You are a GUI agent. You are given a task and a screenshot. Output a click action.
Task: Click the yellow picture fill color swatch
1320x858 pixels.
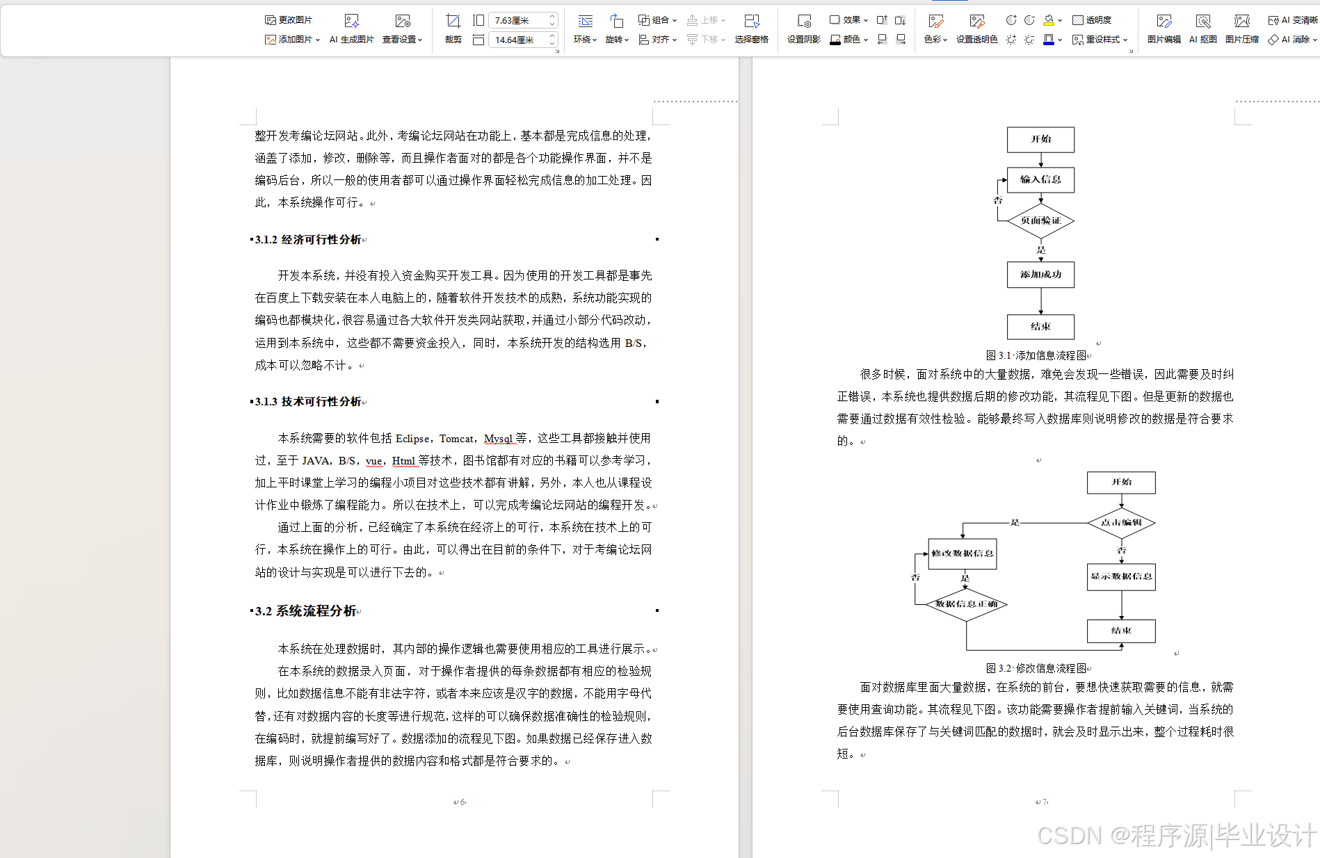pyautogui.click(x=1049, y=20)
